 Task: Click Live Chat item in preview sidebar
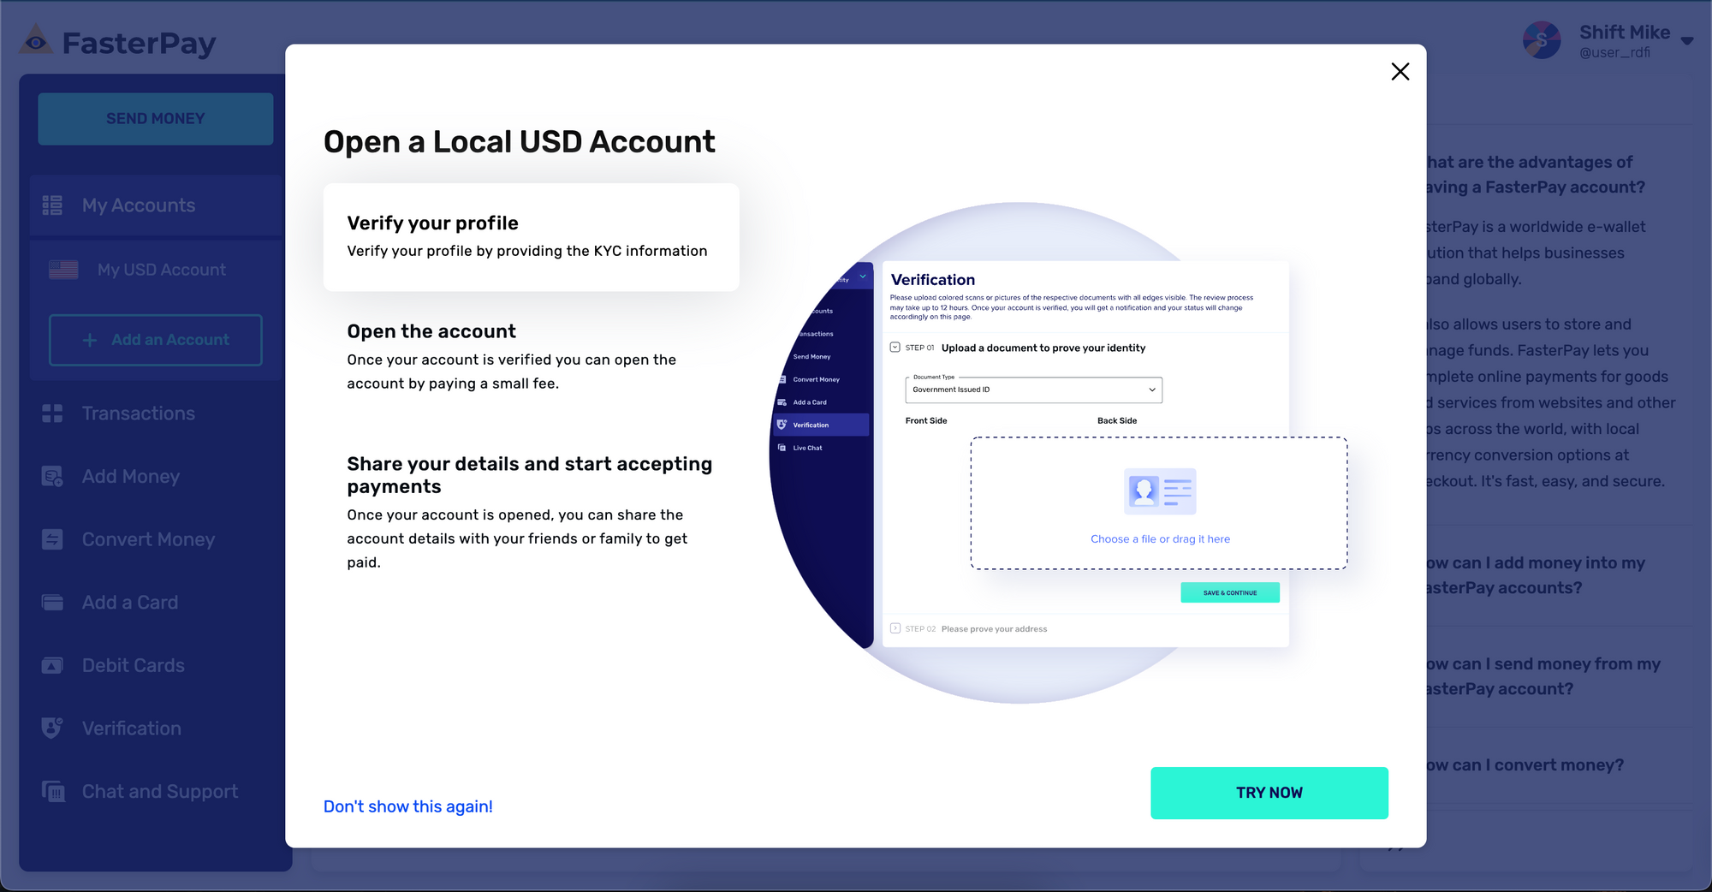coord(807,448)
